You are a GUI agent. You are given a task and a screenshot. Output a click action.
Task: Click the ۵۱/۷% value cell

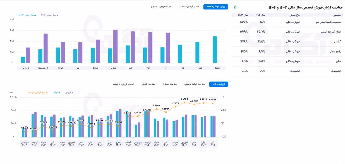click(x=244, y=22)
